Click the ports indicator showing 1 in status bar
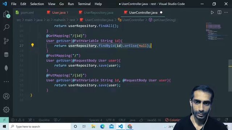This screenshot has width=232, height=130. [x=32, y=120]
